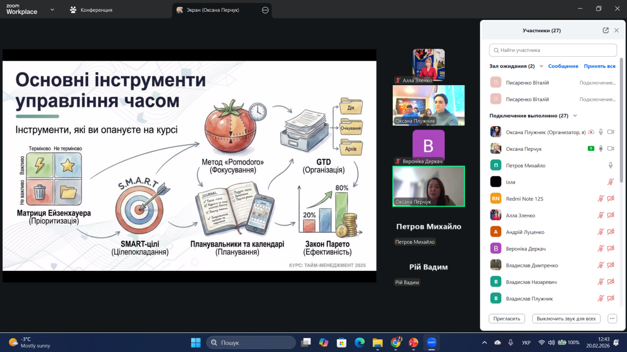The height and width of the screenshot is (352, 627).
Task: Pop out the participants panel
Action: 605,30
